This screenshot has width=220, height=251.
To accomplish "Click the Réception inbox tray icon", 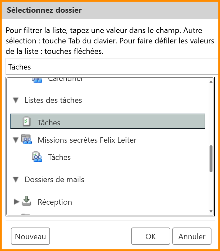I will 26,202.
